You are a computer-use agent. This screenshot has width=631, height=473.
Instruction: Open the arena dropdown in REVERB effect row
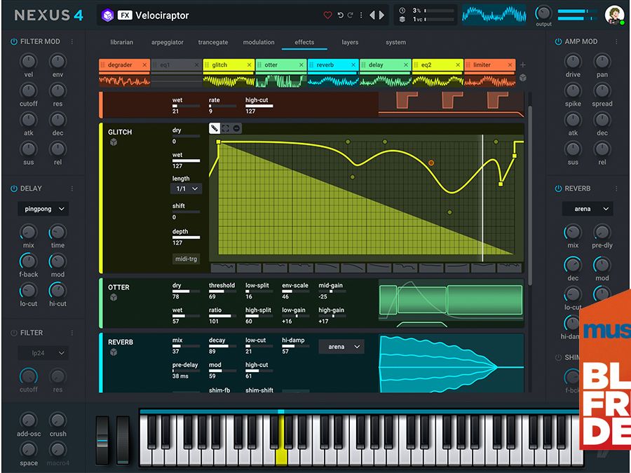[341, 347]
